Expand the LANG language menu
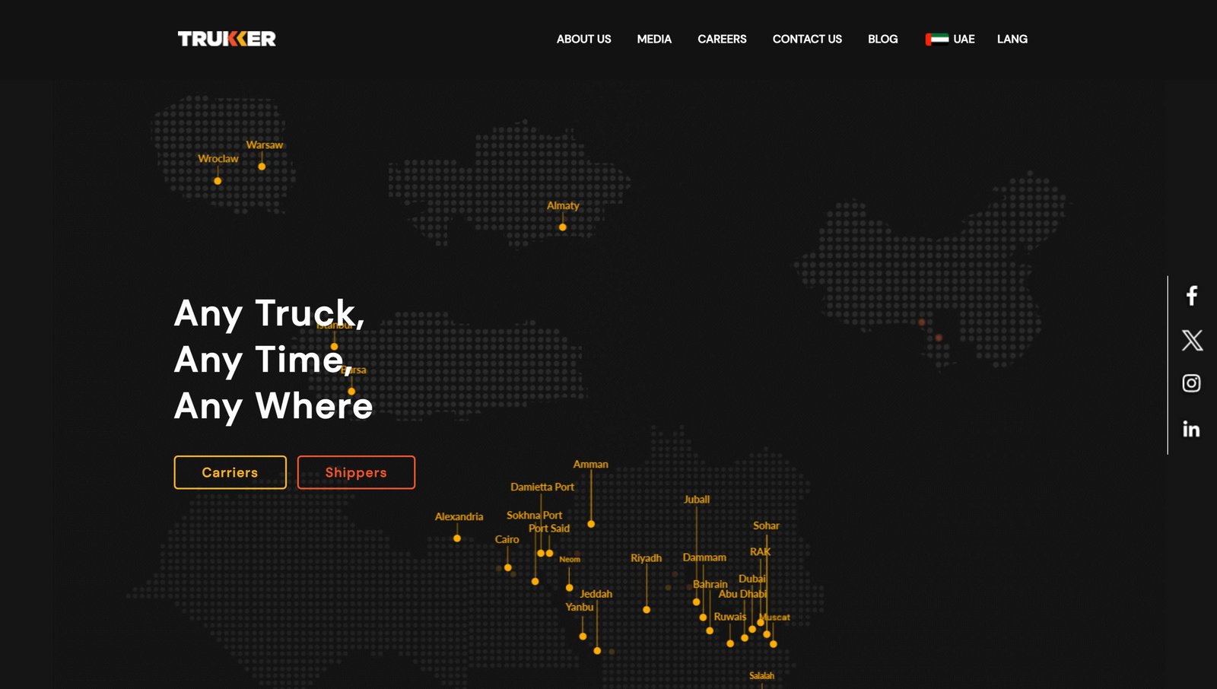This screenshot has width=1217, height=689. pyautogui.click(x=1012, y=40)
